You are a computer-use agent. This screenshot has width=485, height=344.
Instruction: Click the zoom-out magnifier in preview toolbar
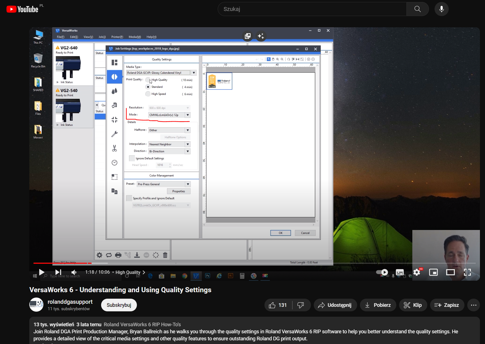pyautogui.click(x=282, y=59)
